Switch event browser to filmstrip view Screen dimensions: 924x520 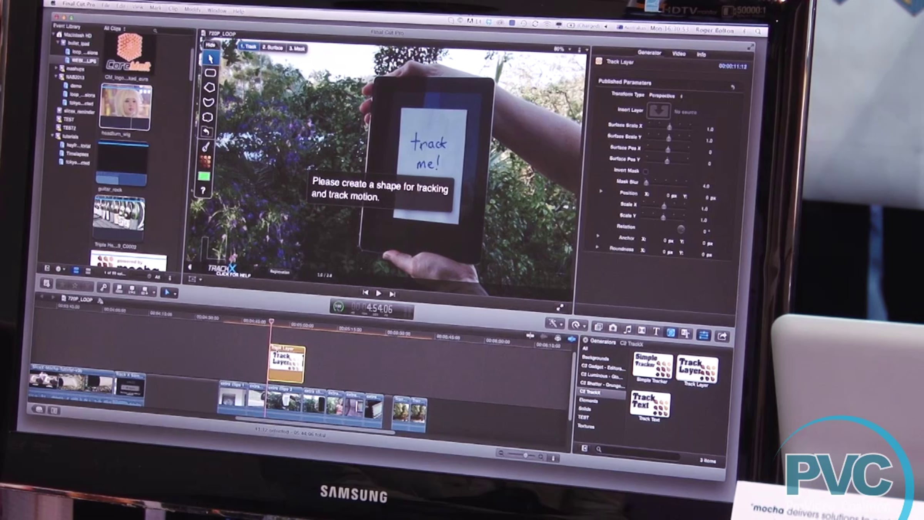[x=76, y=270]
